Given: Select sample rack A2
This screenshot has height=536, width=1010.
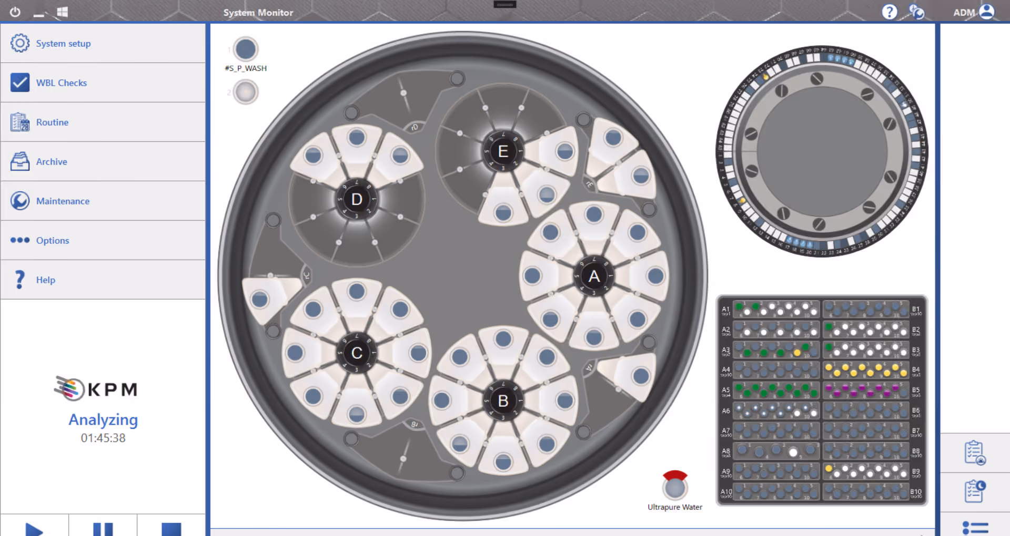Looking at the screenshot, I should [777, 329].
